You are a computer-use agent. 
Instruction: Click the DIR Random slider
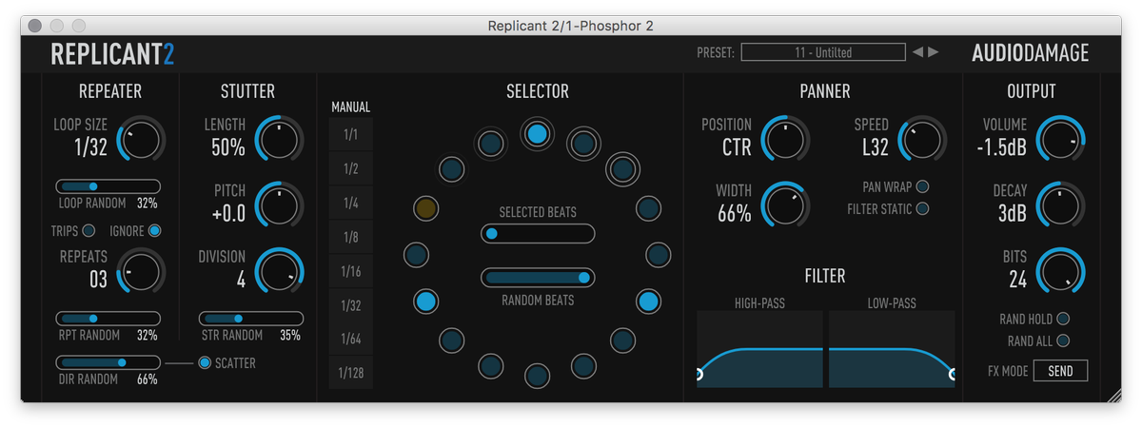click(108, 362)
